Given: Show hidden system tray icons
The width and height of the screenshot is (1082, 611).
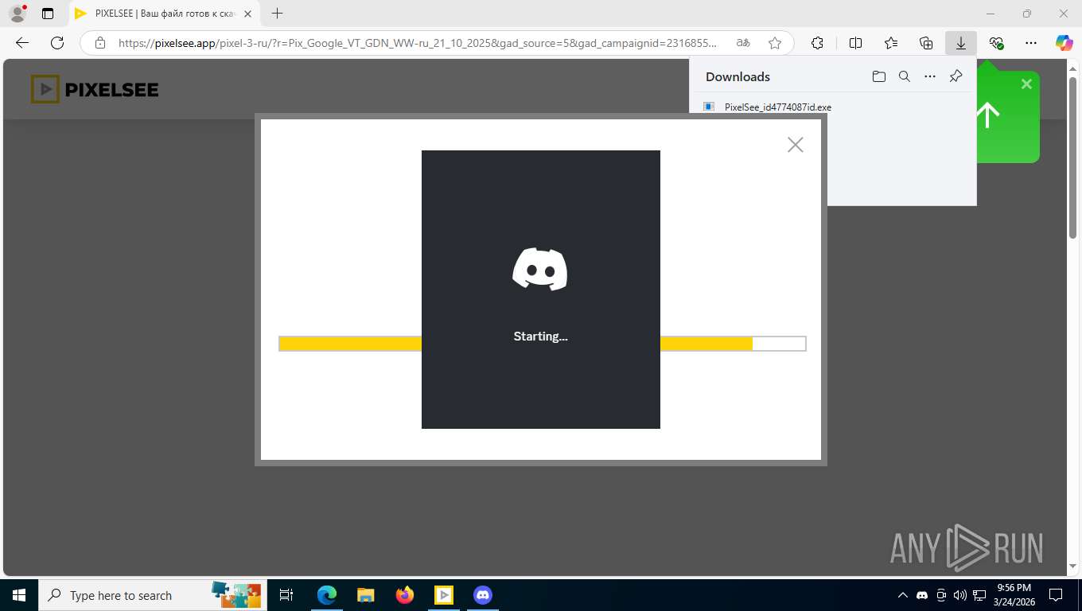Looking at the screenshot, I should 902,595.
